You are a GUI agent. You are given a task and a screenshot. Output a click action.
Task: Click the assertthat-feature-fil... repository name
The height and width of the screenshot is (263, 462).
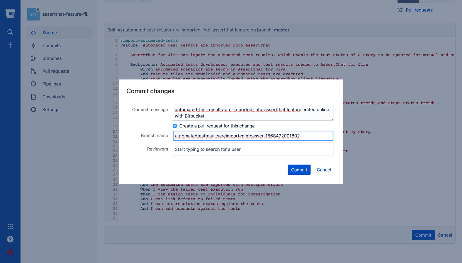[66, 14]
